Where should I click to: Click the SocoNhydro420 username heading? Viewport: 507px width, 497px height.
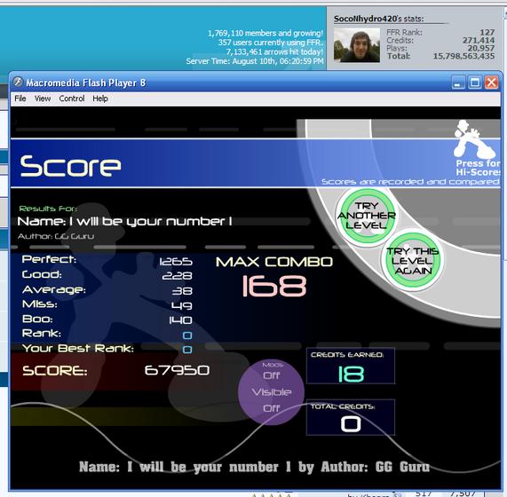[365, 19]
